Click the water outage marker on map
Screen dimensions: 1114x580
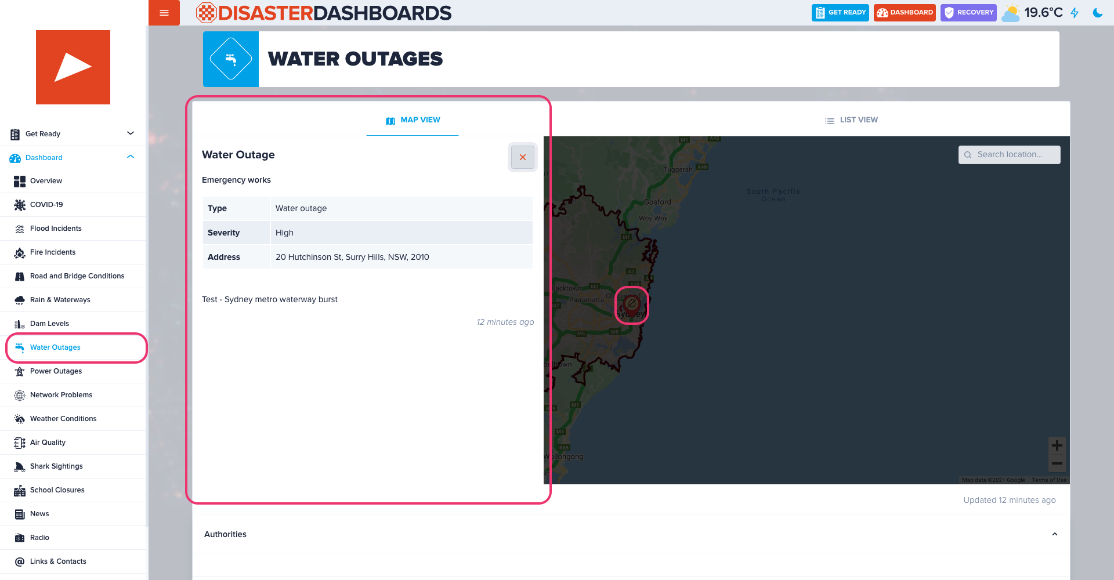pyautogui.click(x=631, y=304)
